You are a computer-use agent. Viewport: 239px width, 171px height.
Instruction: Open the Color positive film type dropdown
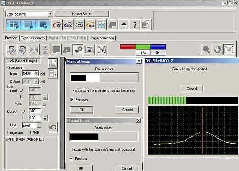pyautogui.click(x=50, y=14)
